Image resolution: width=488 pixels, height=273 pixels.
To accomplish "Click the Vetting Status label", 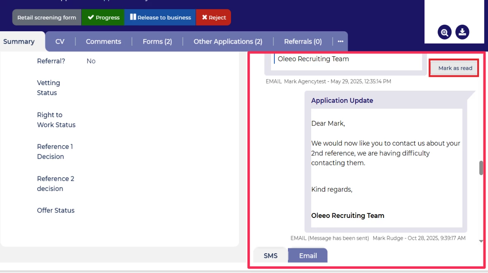I will pos(49,88).
